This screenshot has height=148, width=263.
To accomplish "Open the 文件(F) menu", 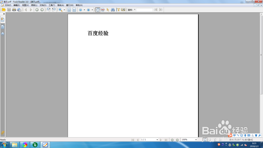I will point(8,5).
